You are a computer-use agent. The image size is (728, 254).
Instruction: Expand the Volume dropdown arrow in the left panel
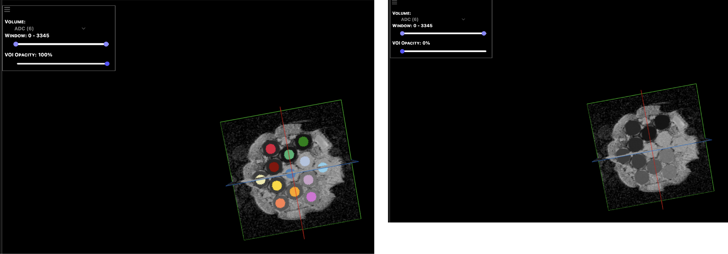pos(83,28)
